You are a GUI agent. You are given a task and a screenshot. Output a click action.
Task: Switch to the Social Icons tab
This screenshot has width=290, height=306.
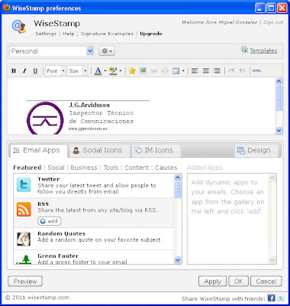tap(99, 151)
